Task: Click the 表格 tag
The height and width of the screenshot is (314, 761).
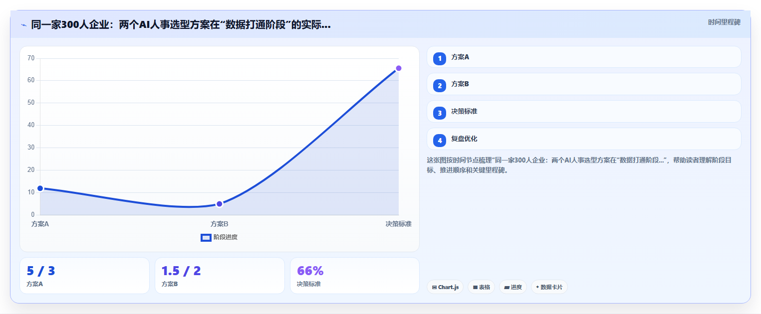Action: click(x=481, y=287)
